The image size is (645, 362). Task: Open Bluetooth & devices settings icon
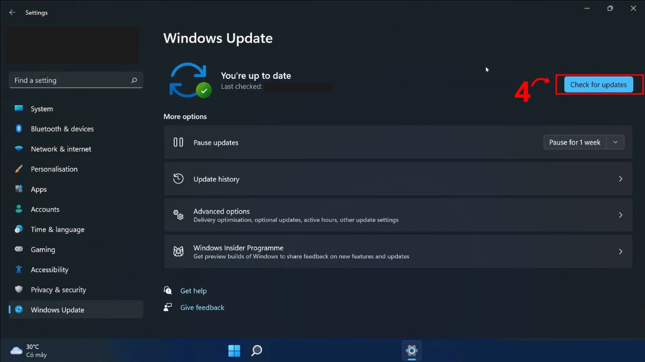pyautogui.click(x=18, y=129)
